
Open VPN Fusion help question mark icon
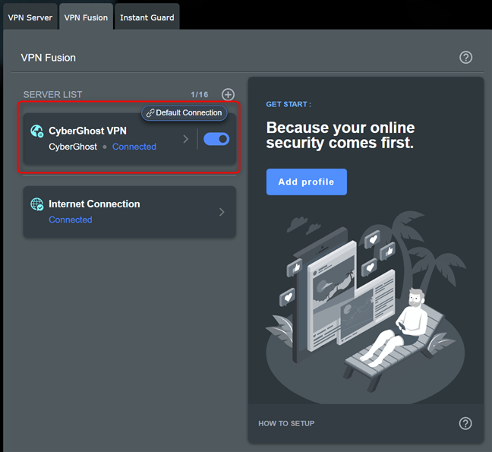coord(465,58)
